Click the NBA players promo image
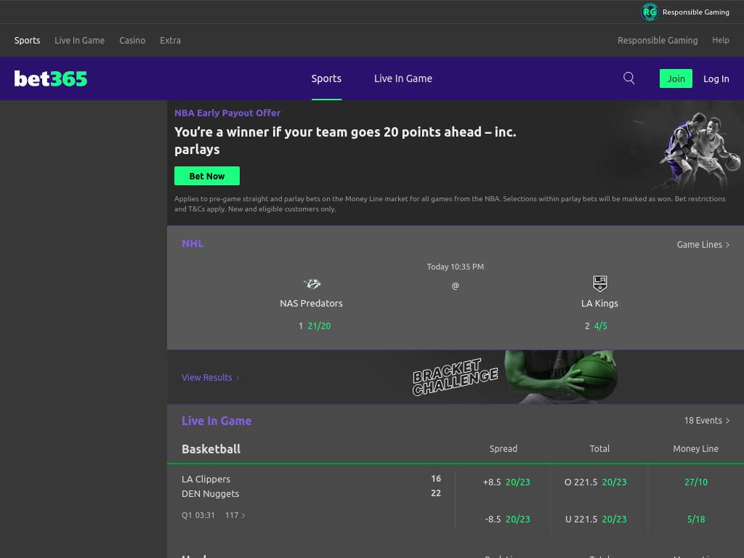The image size is (744, 558). pyautogui.click(x=700, y=150)
